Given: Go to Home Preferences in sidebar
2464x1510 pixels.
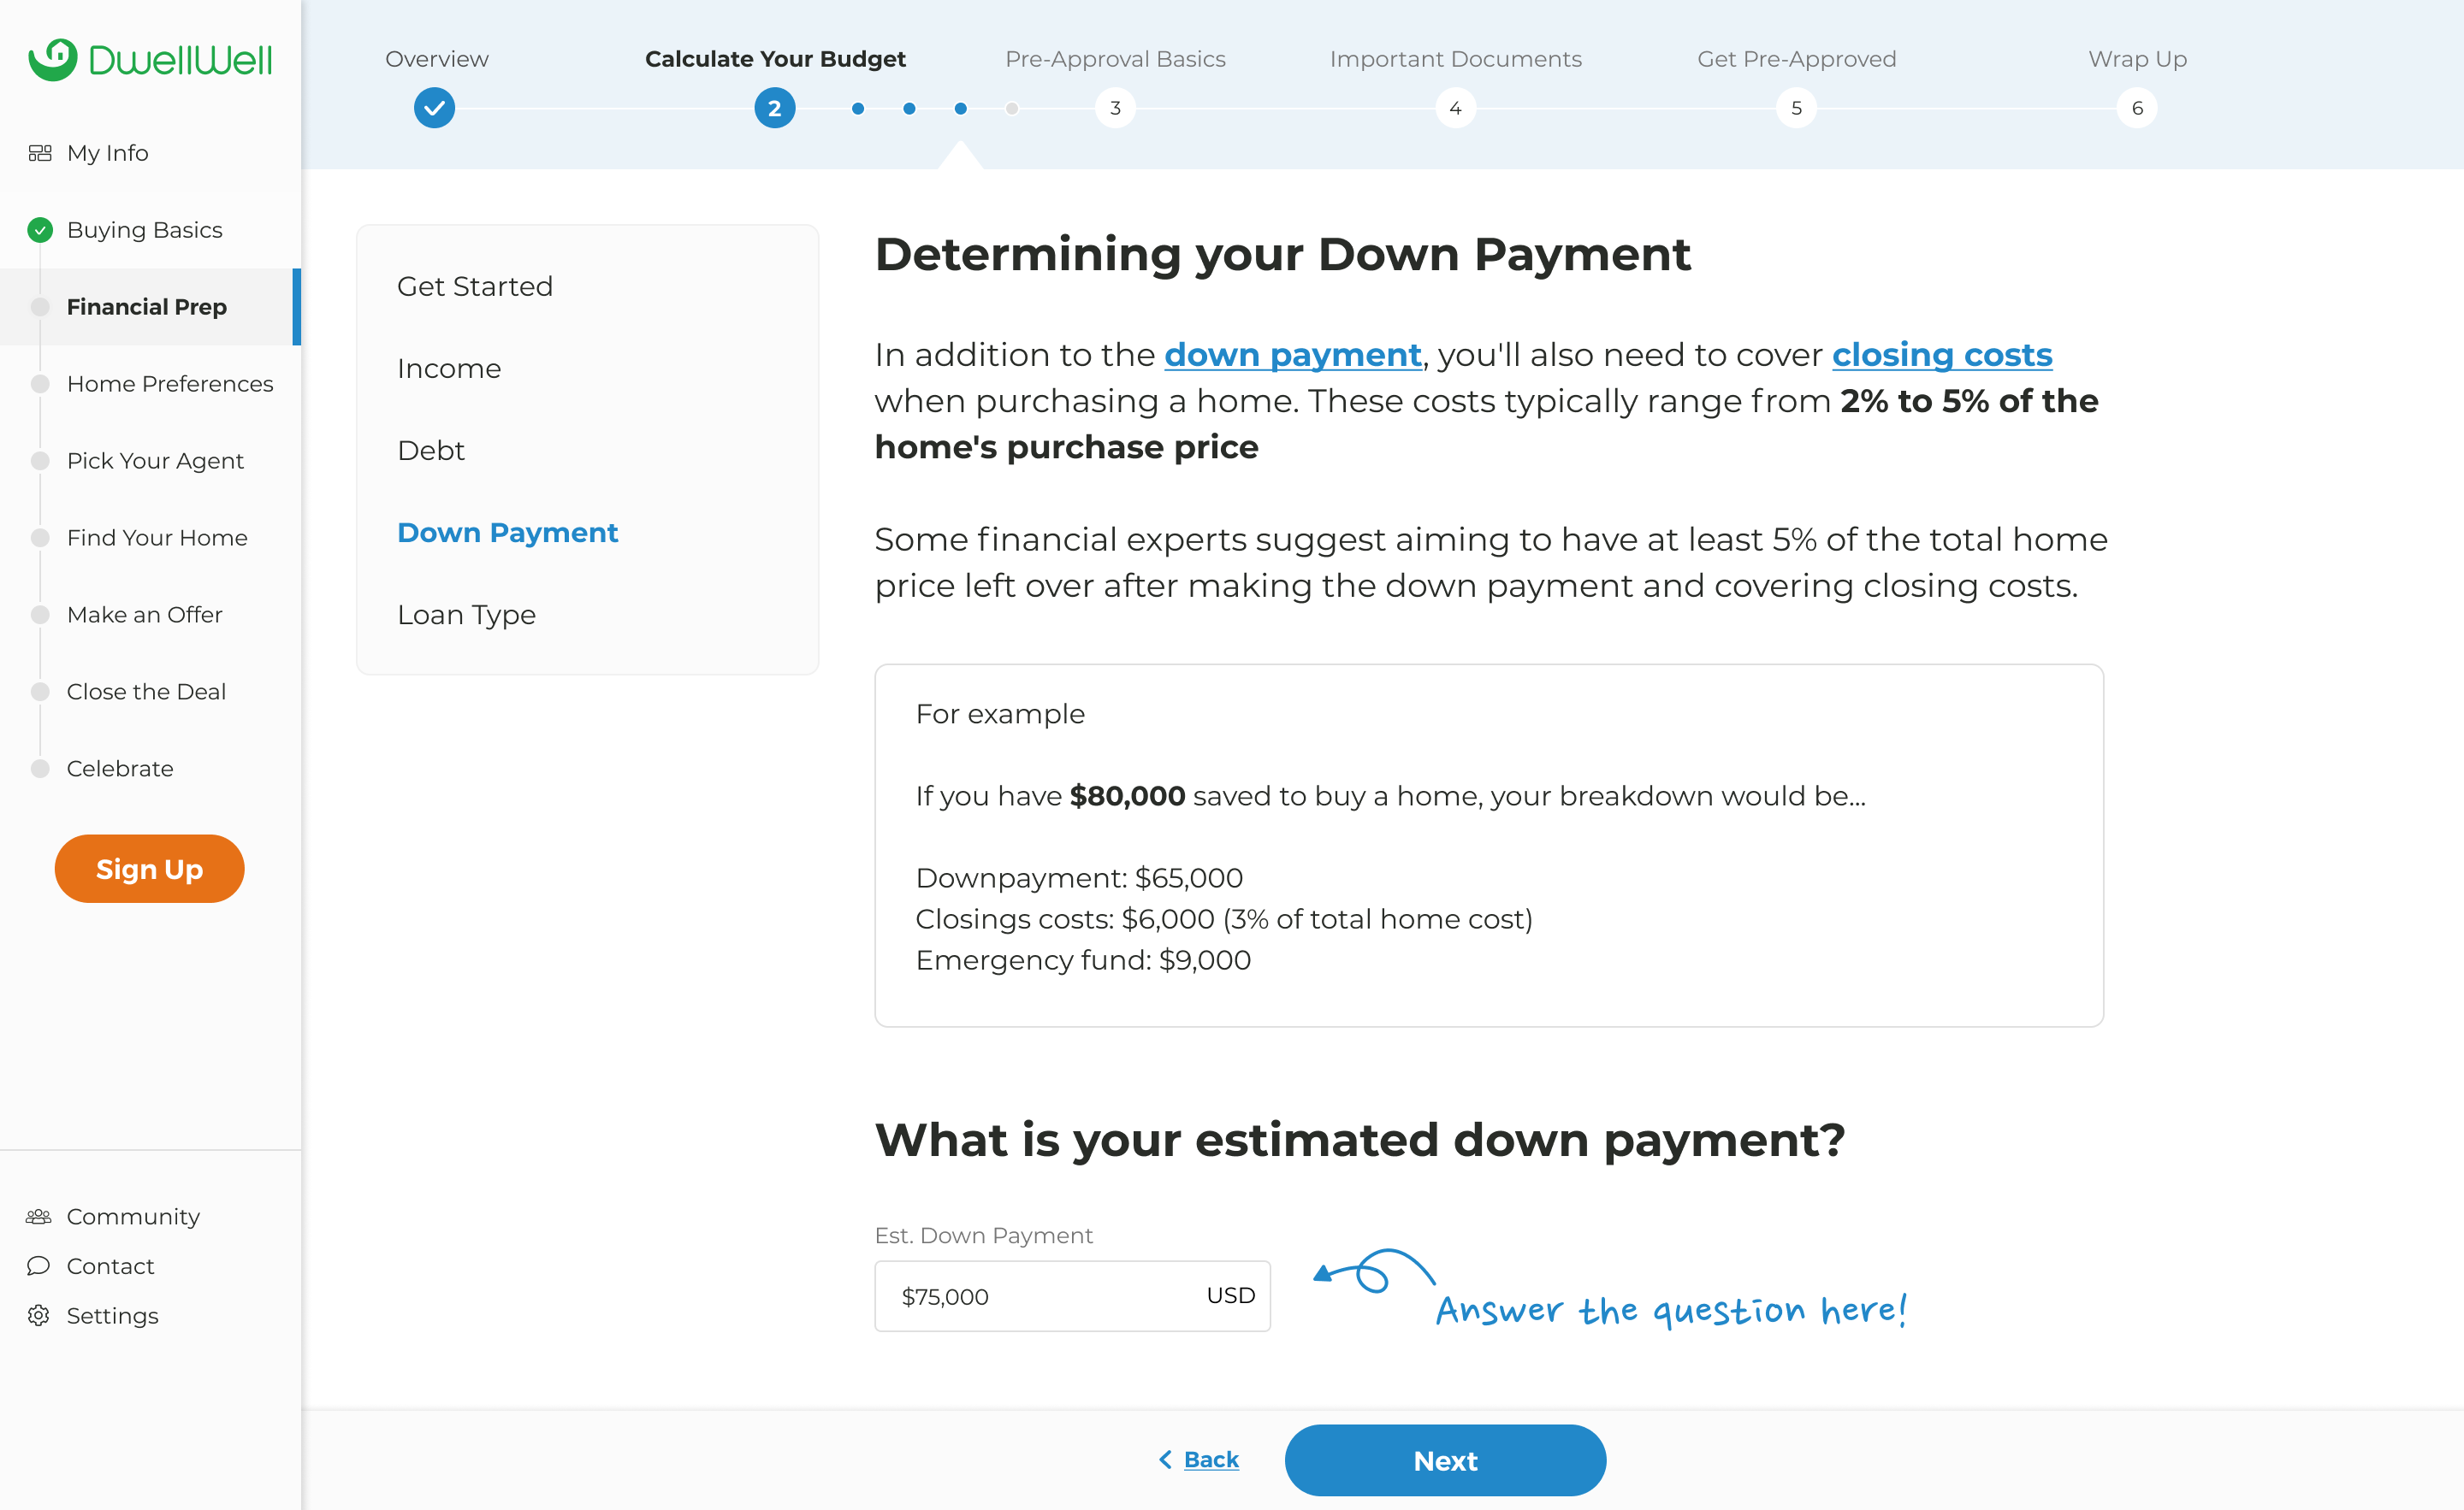Looking at the screenshot, I should [169, 384].
